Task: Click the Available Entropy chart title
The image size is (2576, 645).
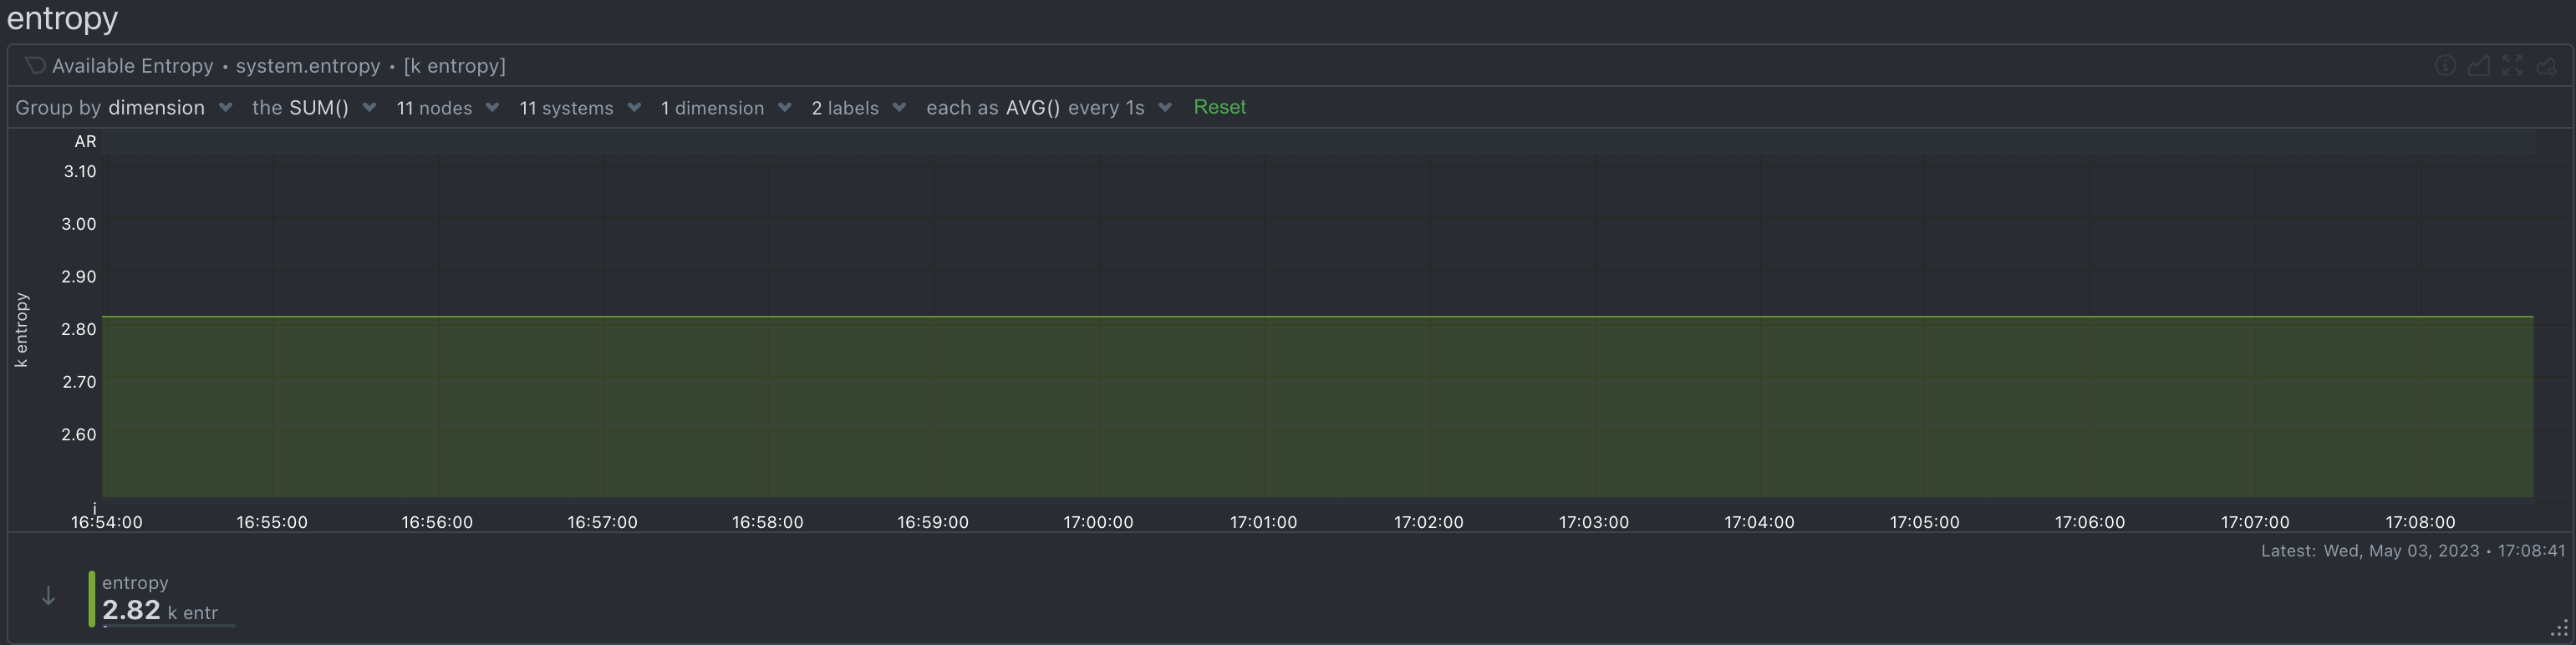Action: pyautogui.click(x=133, y=66)
